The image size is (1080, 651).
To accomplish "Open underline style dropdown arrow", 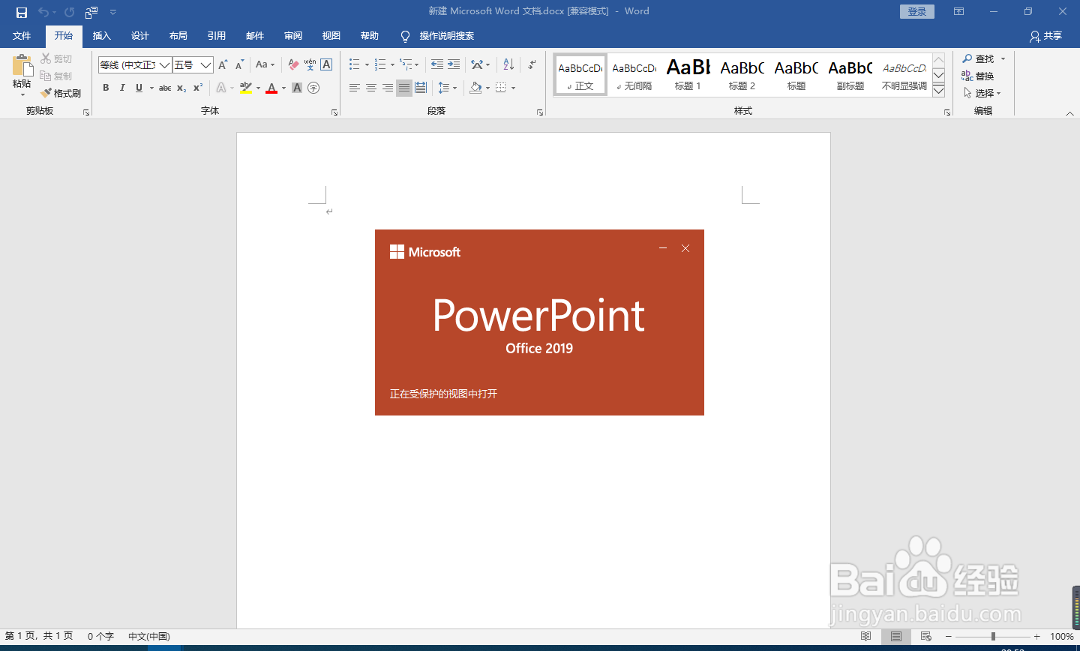I will point(151,88).
